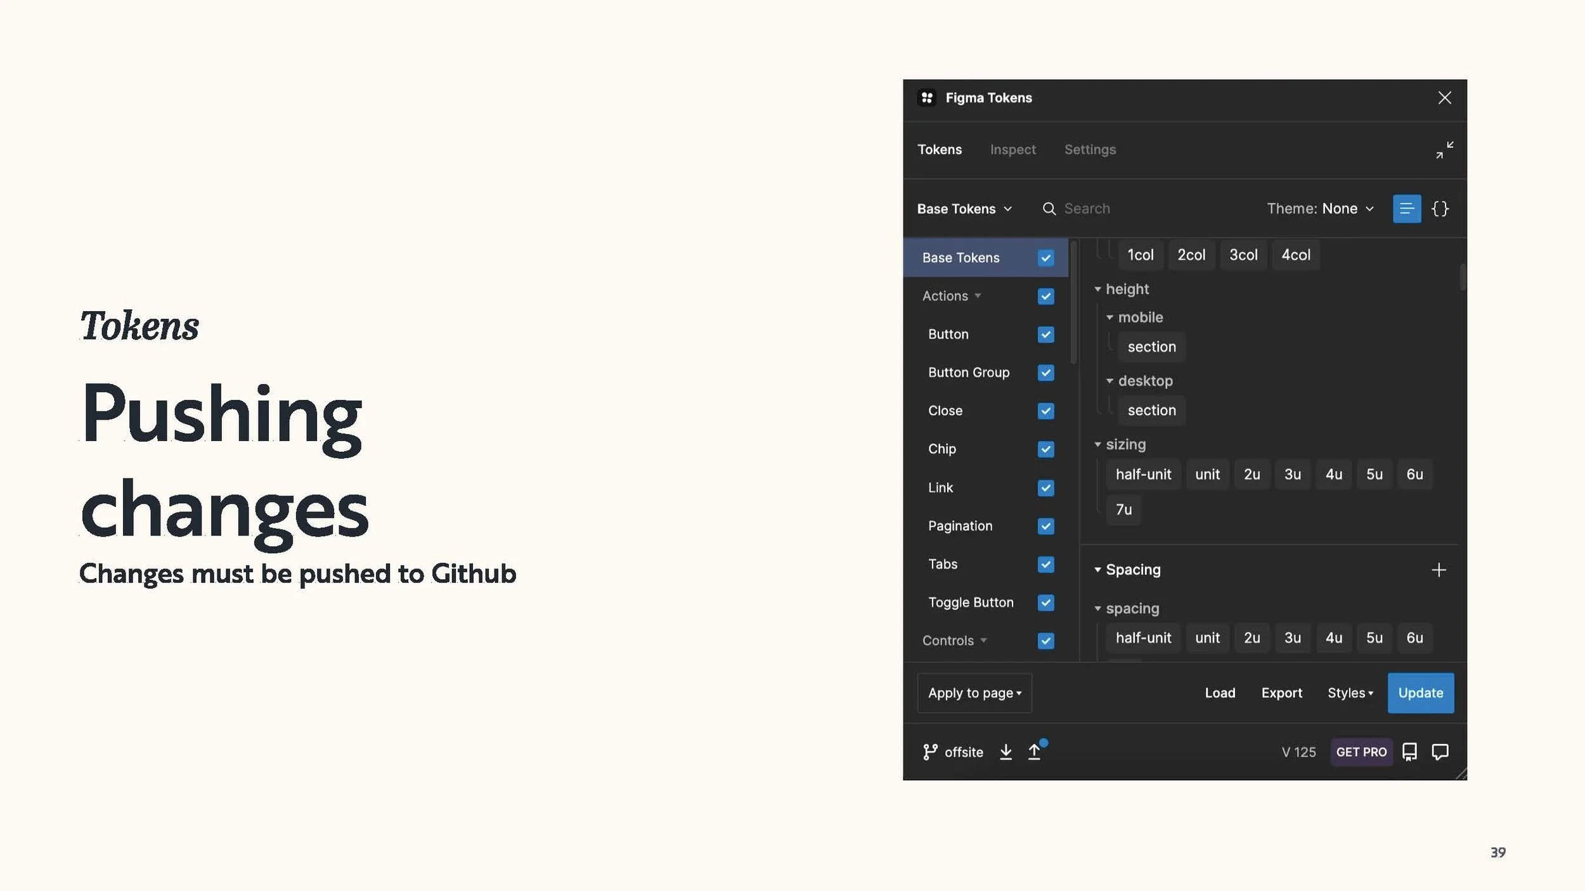Viewport: 1585px width, 891px height.
Task: Click the Load button
Action: point(1220,693)
